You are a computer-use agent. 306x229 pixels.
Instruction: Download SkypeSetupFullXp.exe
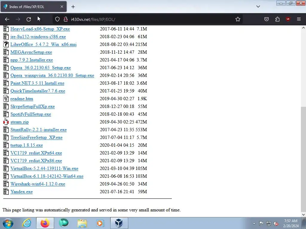point(33,106)
